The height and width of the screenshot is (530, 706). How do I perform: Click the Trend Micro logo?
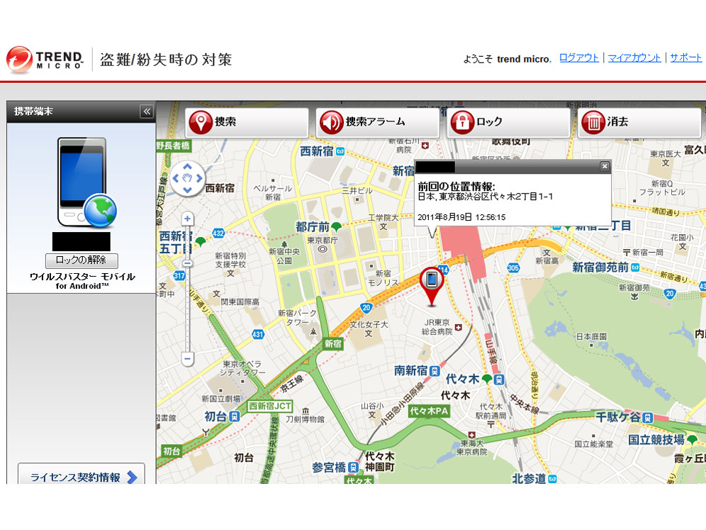click(45, 60)
